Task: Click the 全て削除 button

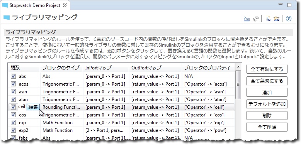Action: click(x=267, y=127)
